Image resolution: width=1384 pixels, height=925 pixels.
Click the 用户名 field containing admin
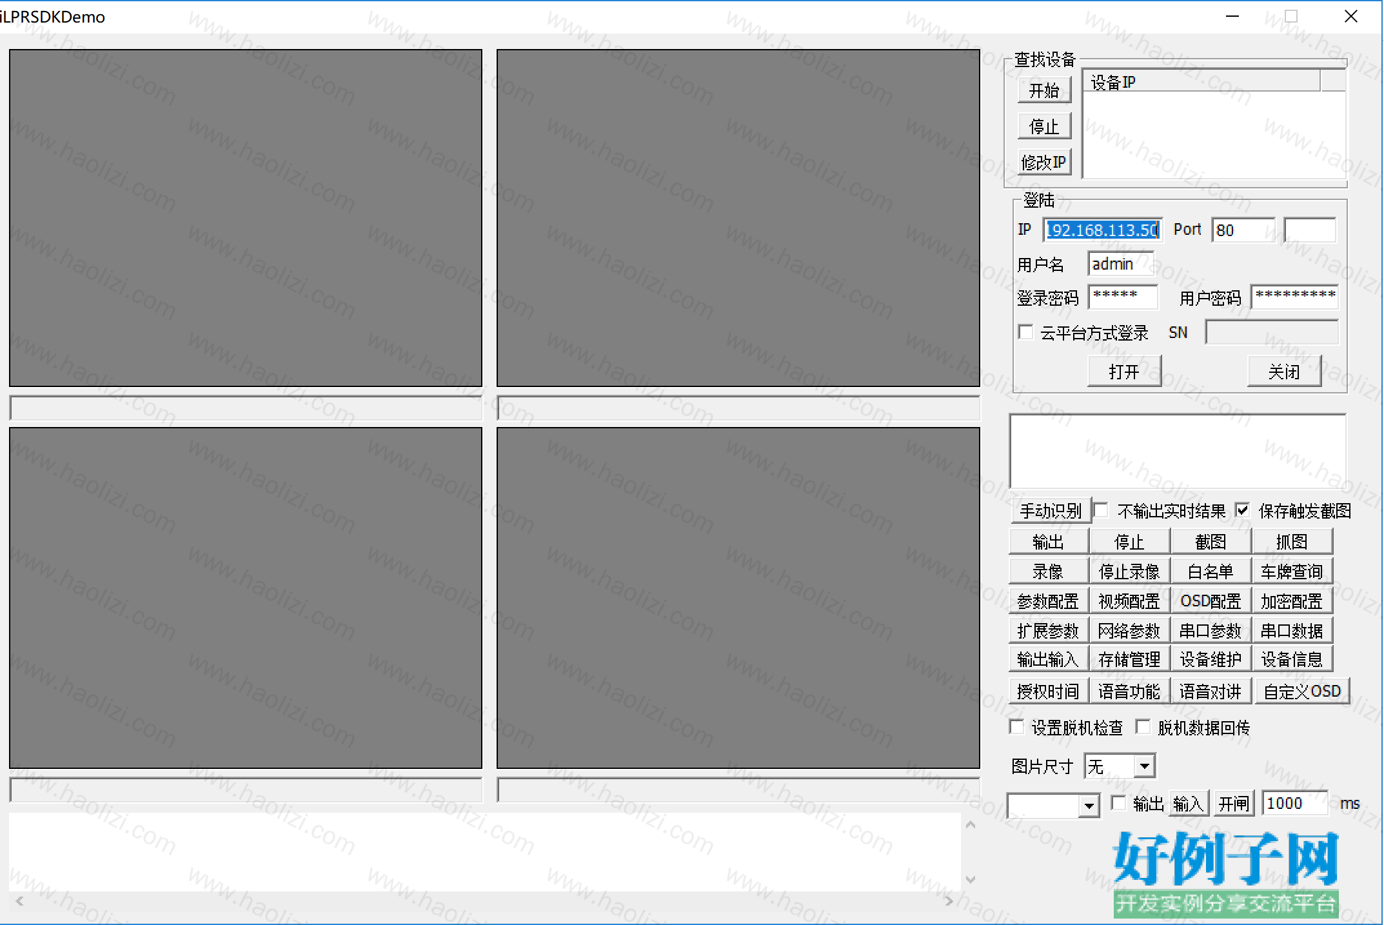(1120, 264)
